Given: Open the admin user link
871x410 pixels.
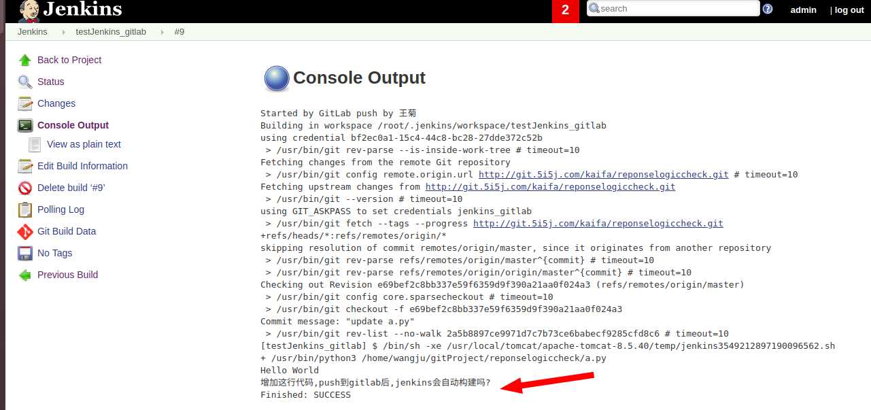Looking at the screenshot, I should 803,10.
